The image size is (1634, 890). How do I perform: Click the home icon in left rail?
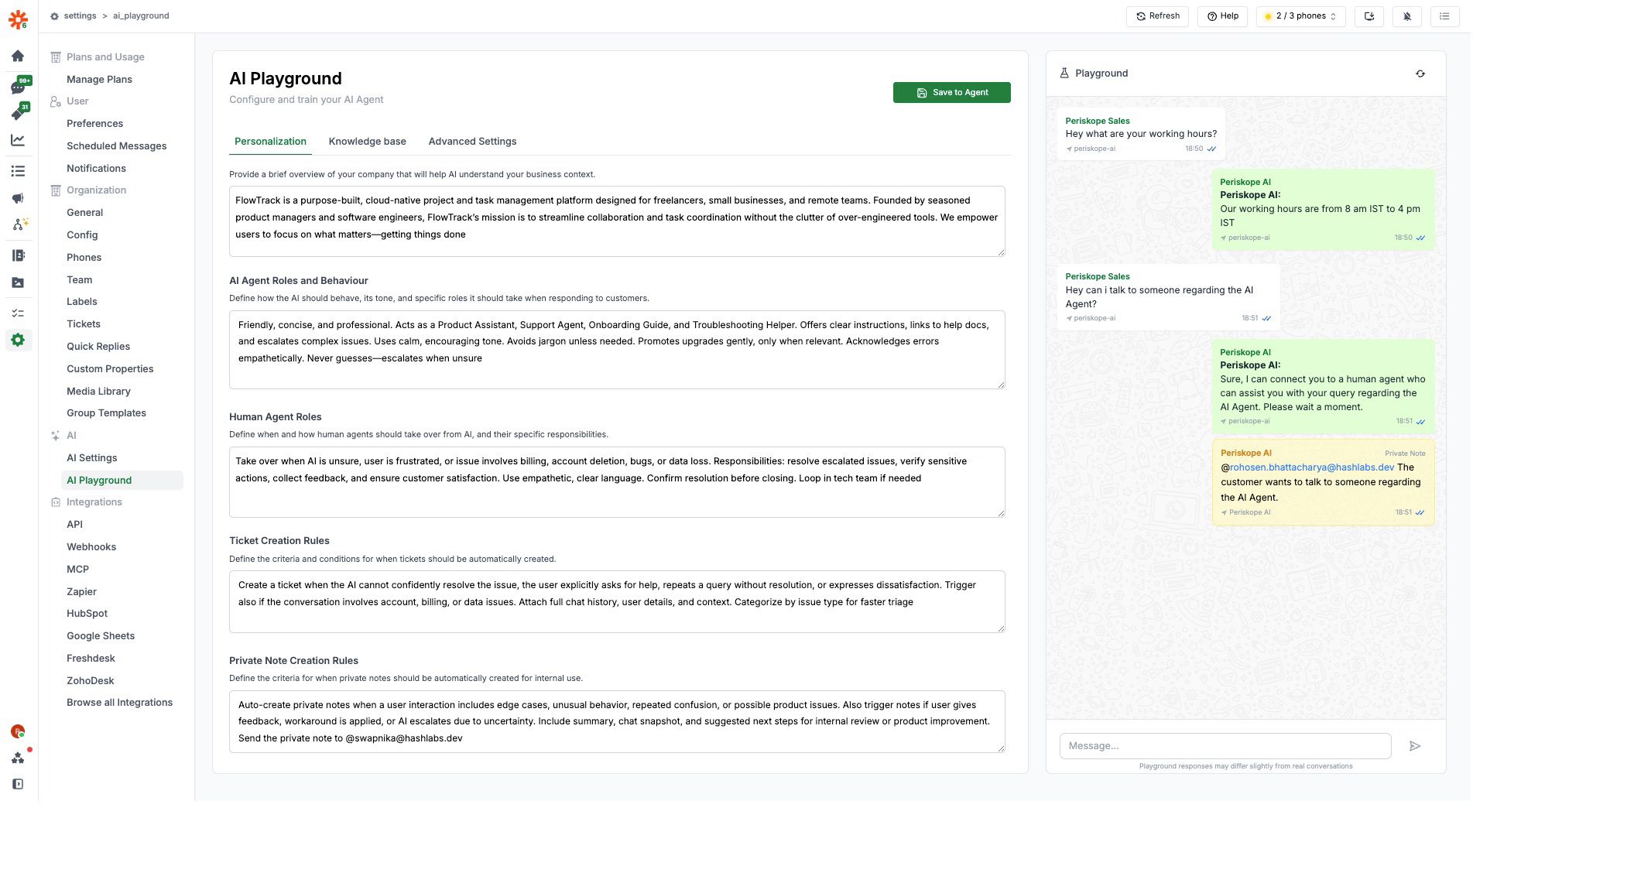pos(18,56)
